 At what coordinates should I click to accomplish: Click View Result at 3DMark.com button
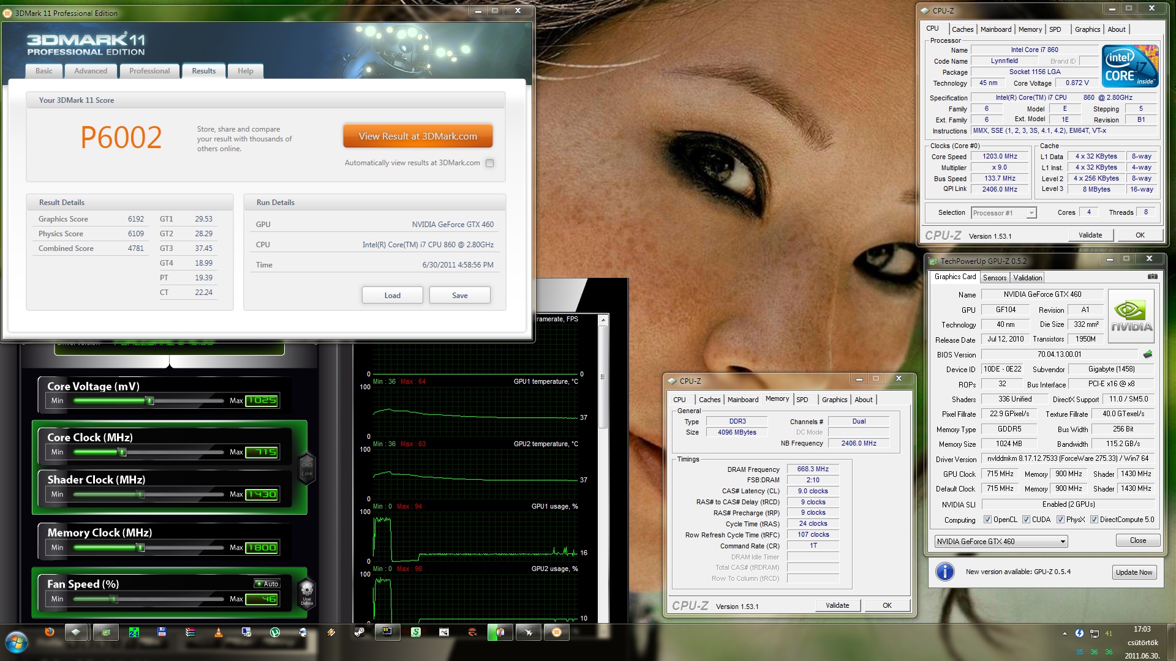click(418, 136)
